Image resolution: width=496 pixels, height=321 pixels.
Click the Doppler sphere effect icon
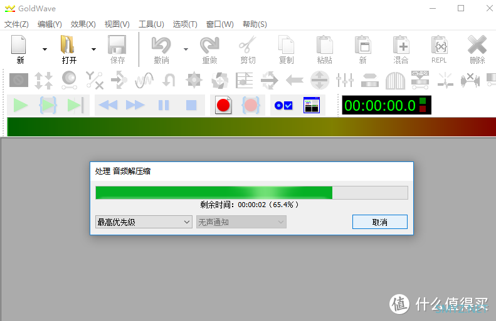69,80
